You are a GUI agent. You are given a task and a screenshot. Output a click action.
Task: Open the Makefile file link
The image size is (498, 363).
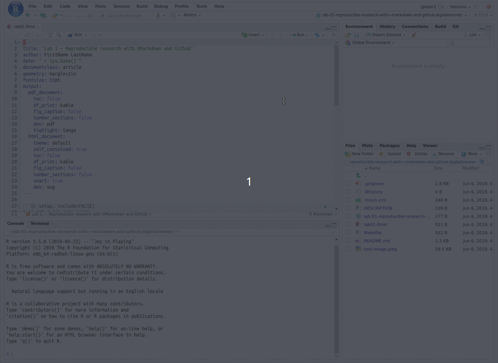click(x=373, y=233)
